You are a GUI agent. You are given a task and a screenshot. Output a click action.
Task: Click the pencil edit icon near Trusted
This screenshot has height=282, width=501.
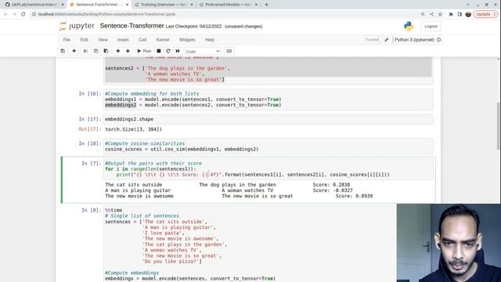[x=387, y=40]
